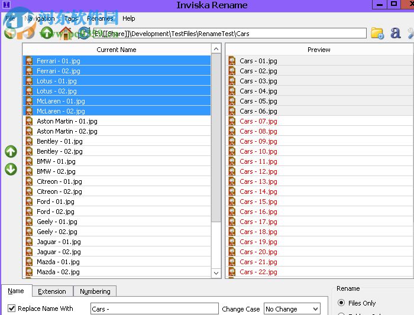Click file icon of Bentley - 02.jpg
This screenshot has width=414, height=315.
tap(29, 151)
